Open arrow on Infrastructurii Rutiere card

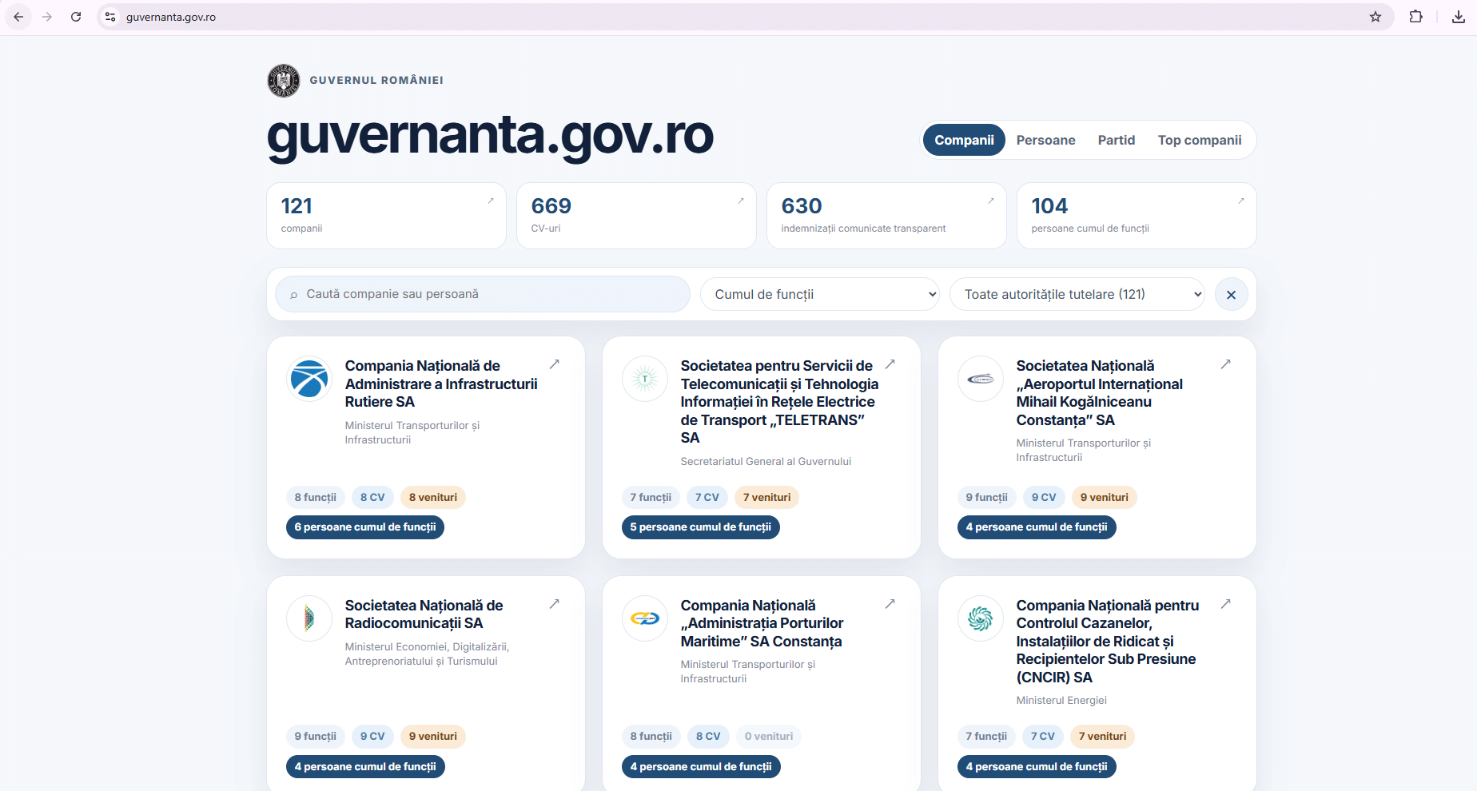[x=555, y=364]
